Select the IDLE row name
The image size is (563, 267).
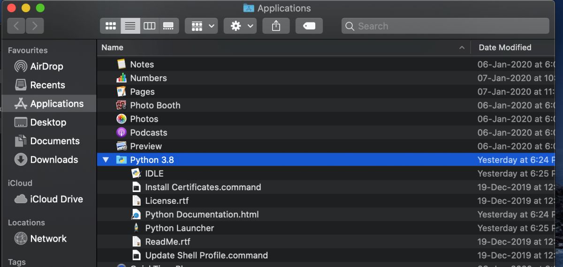click(154, 173)
